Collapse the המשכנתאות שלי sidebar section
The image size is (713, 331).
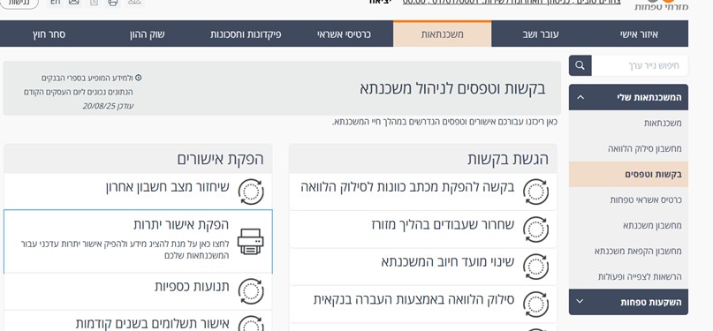[628, 97]
